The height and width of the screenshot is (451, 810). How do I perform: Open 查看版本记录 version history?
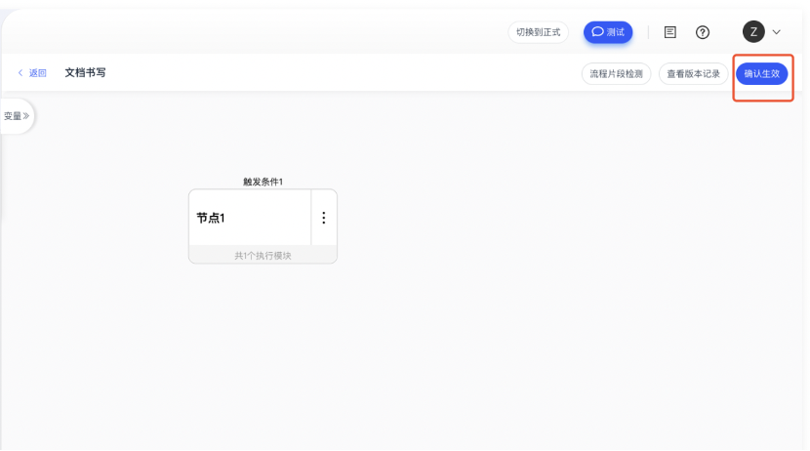(693, 74)
